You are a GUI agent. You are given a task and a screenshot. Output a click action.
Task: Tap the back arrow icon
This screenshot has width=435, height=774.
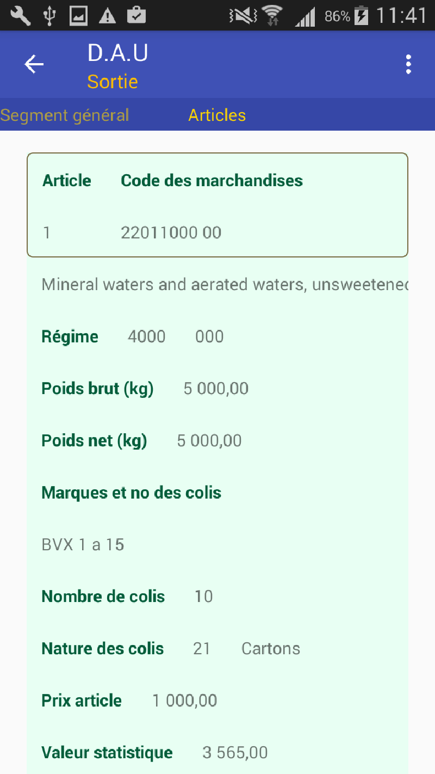[34, 64]
